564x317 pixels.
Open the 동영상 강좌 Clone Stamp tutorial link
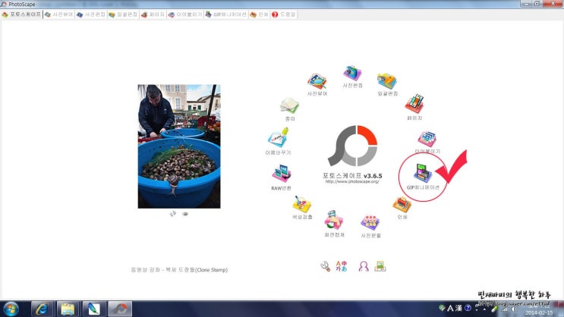(179, 270)
